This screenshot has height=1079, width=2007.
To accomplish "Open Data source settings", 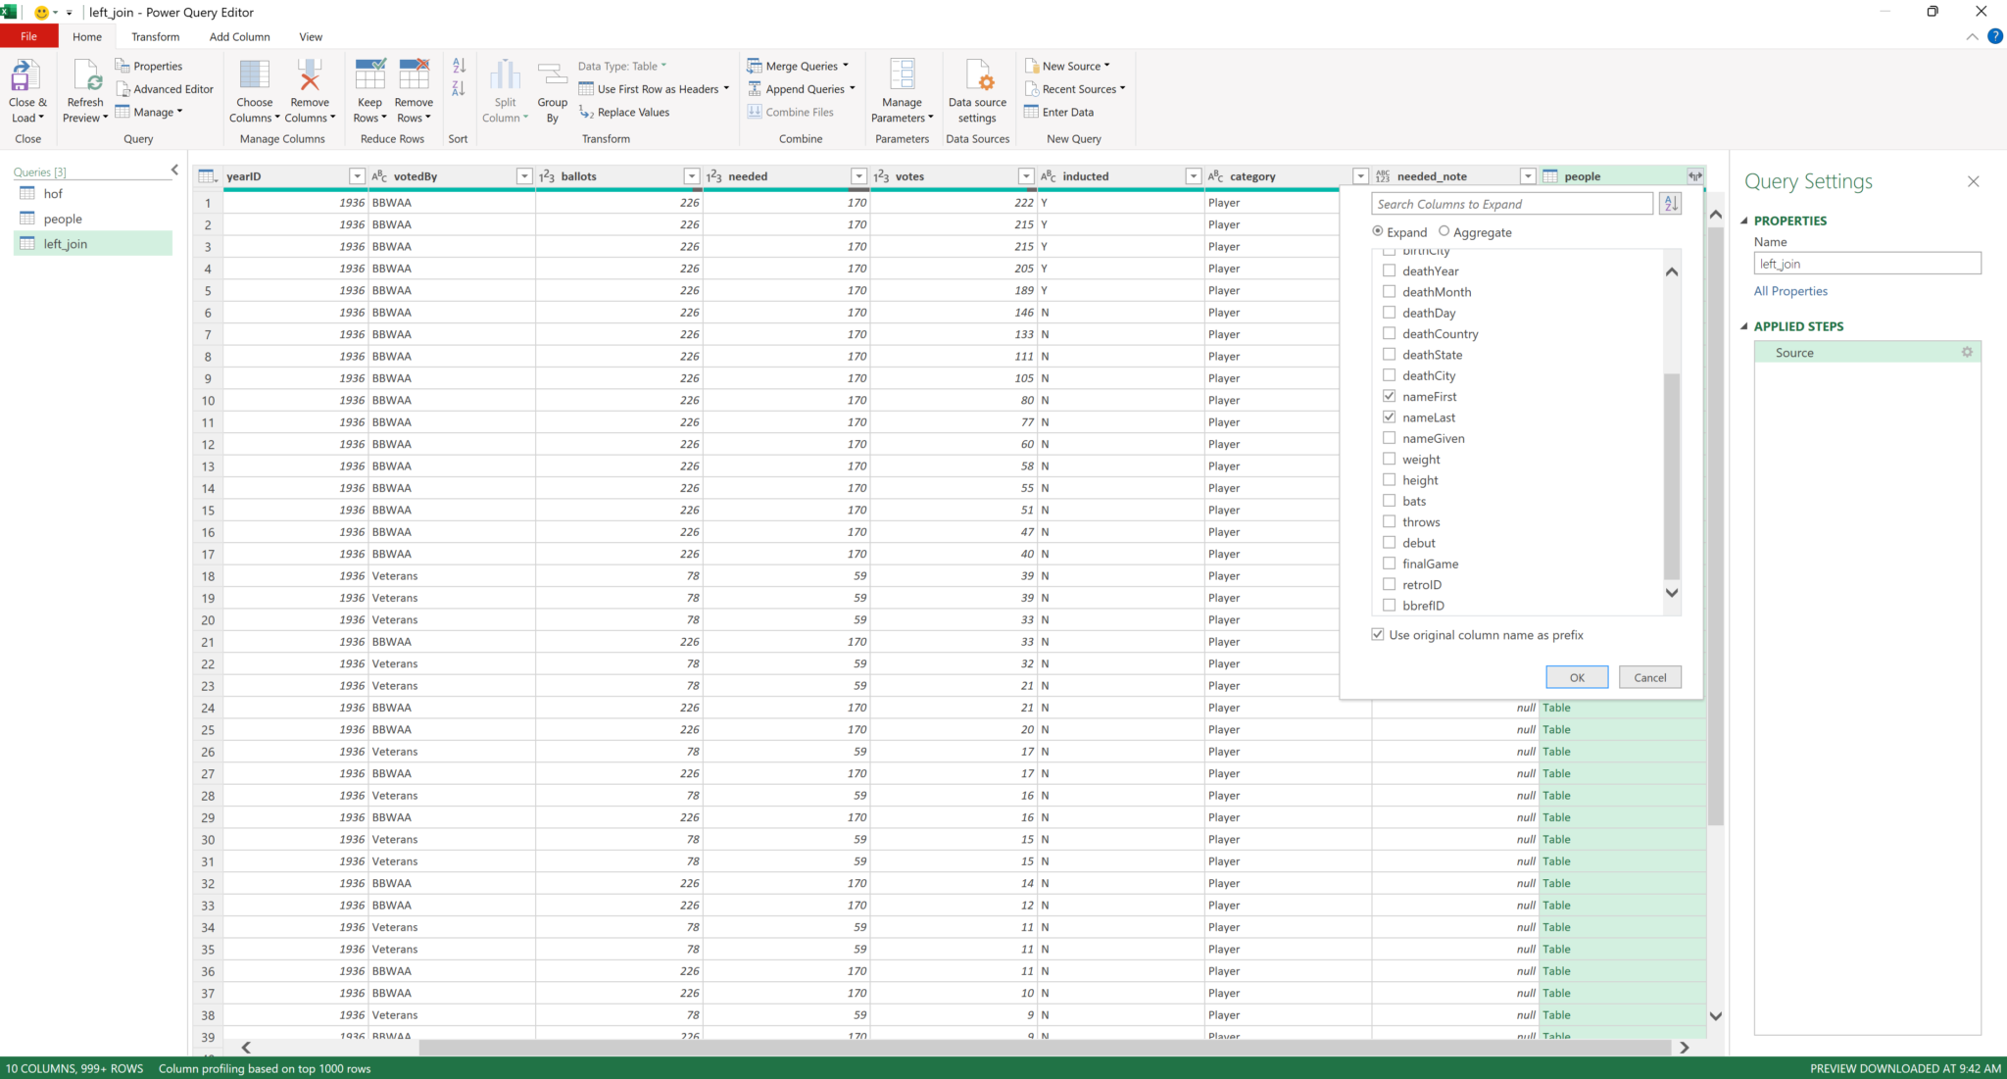I will [x=977, y=88].
